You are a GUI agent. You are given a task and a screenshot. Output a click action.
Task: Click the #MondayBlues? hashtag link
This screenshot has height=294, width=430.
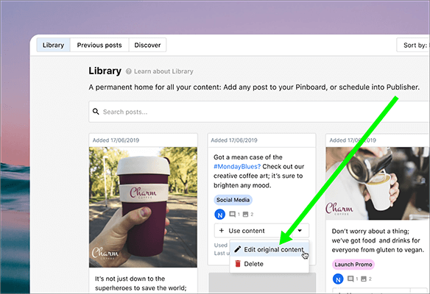pos(237,166)
